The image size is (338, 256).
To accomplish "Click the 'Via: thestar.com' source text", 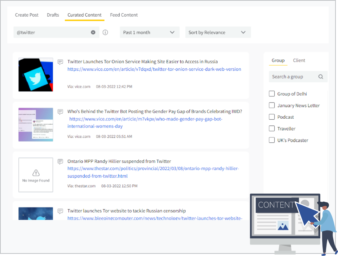I will coord(81,186).
